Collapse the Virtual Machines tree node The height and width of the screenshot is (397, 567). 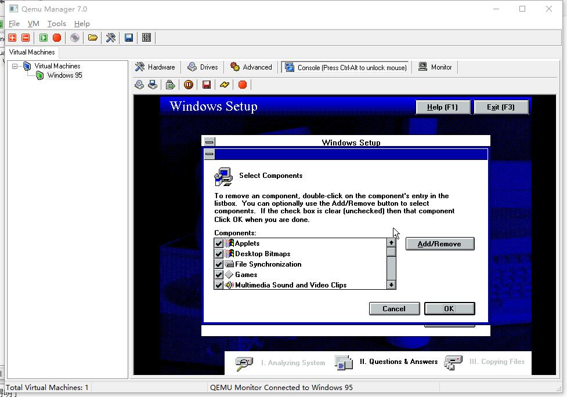[x=15, y=66]
